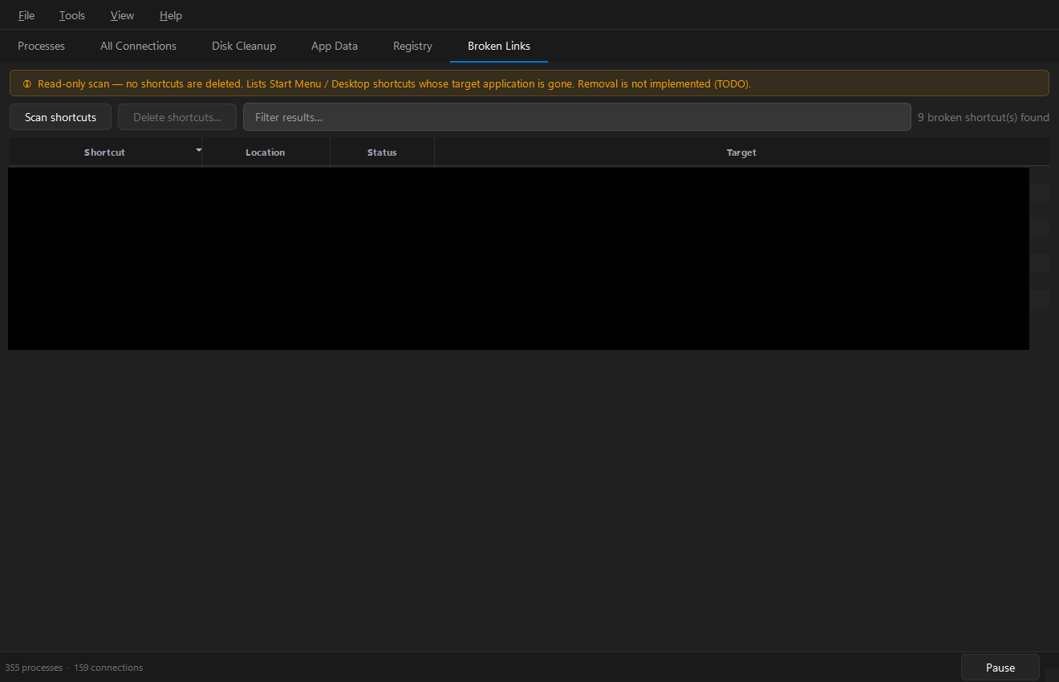The image size is (1059, 682).
Task: Select the Registry tab
Action: [x=412, y=46]
